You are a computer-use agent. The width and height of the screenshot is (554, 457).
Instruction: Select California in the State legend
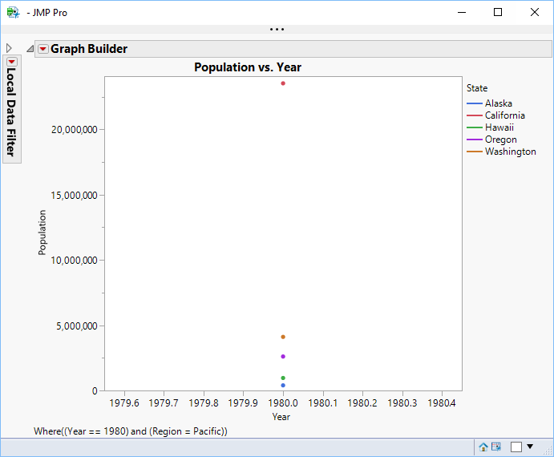click(x=504, y=115)
